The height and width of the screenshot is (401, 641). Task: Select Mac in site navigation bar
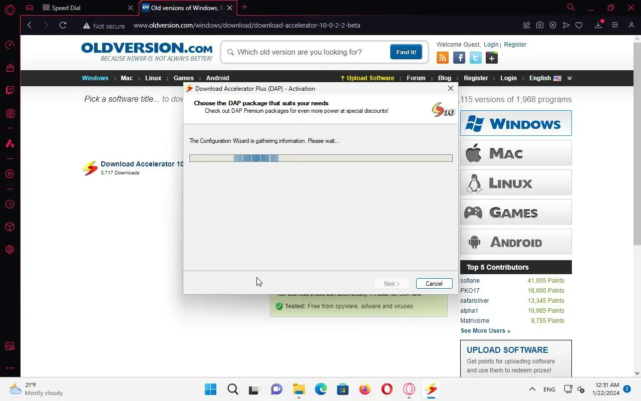click(127, 78)
